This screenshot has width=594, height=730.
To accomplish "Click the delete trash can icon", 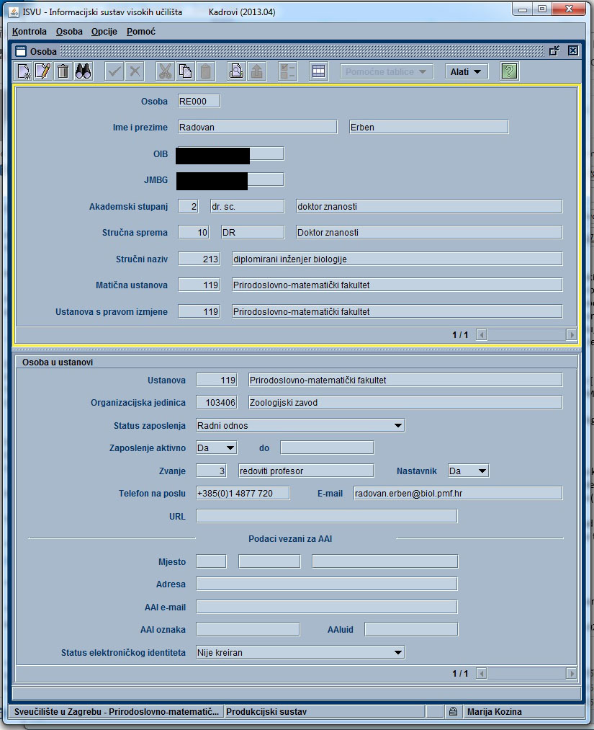I will pos(63,71).
